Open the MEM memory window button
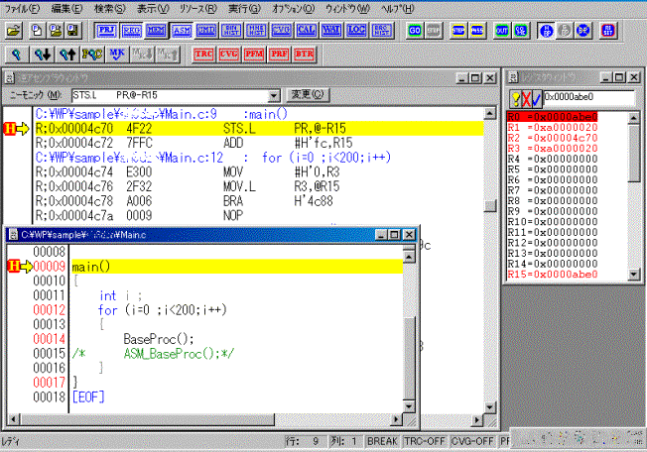This screenshot has width=647, height=452. tap(157, 31)
